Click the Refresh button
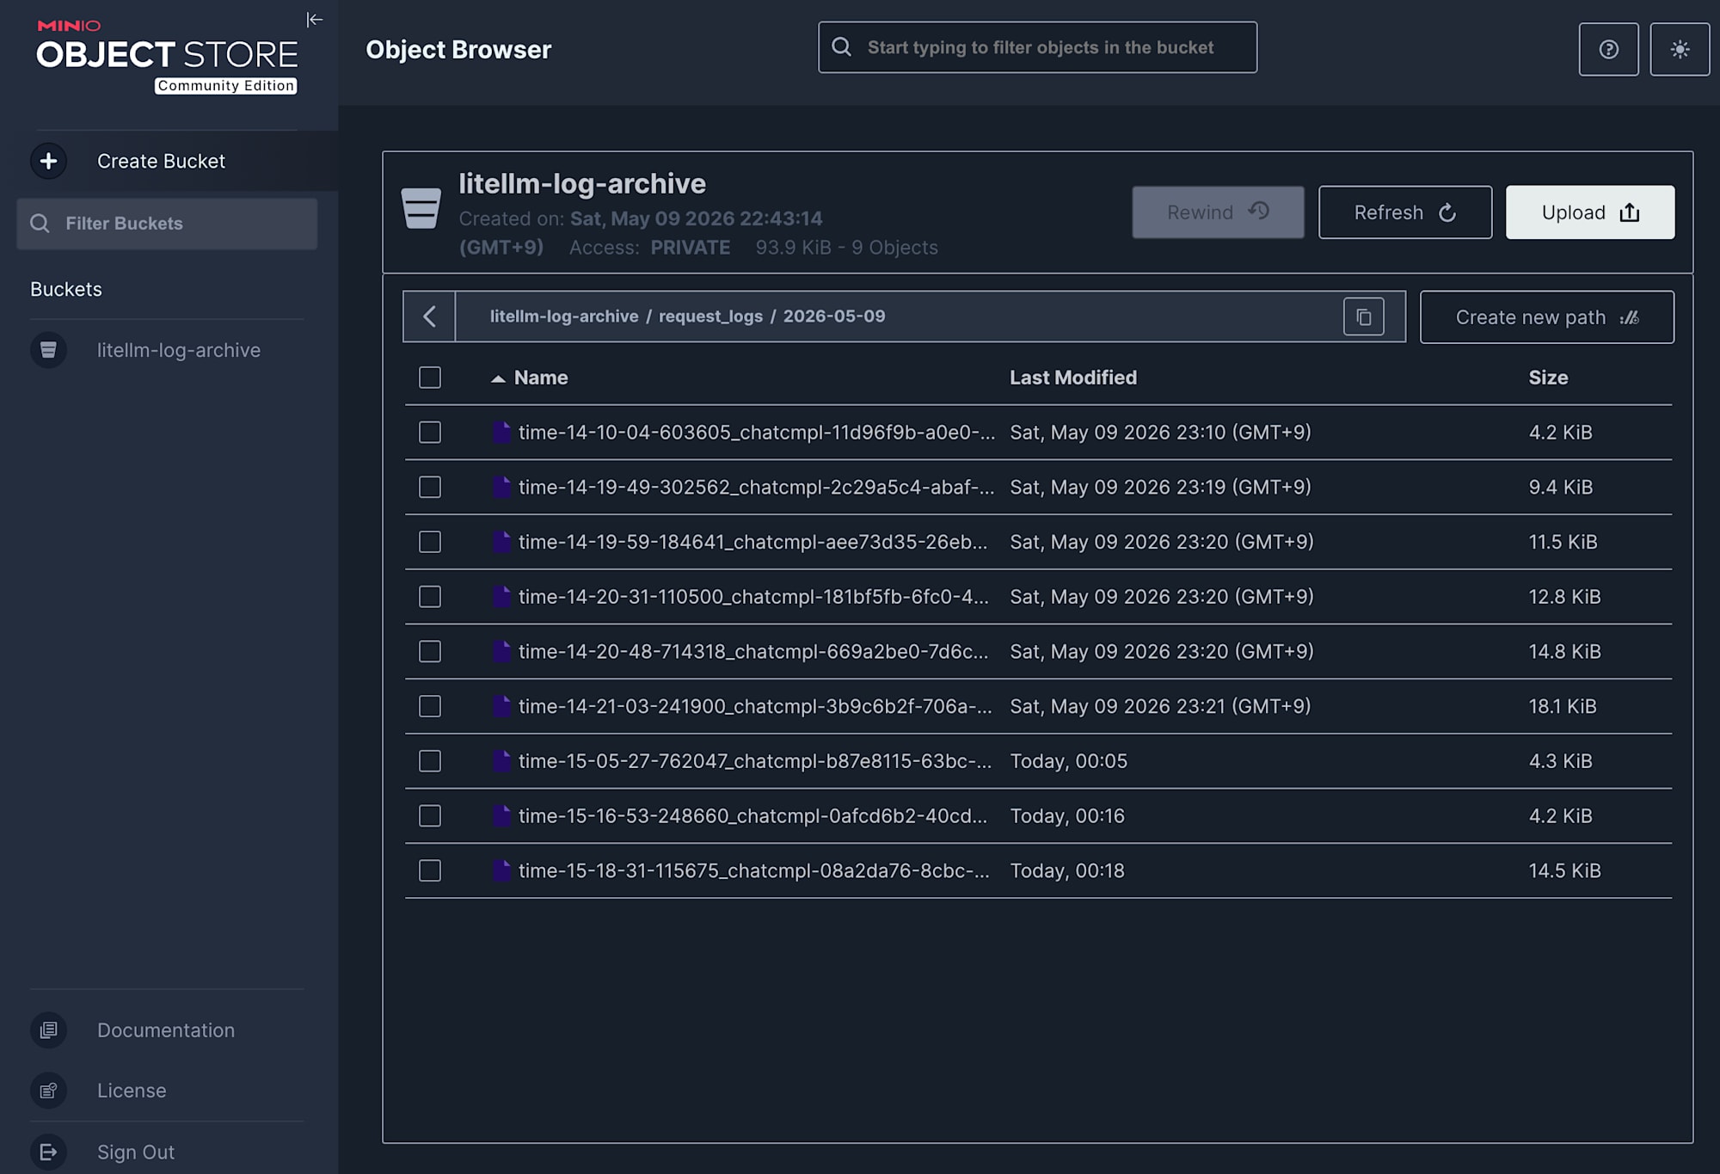 pyautogui.click(x=1405, y=212)
